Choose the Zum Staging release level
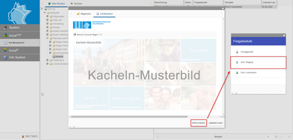This screenshot has width=293, height=140. 246,62
